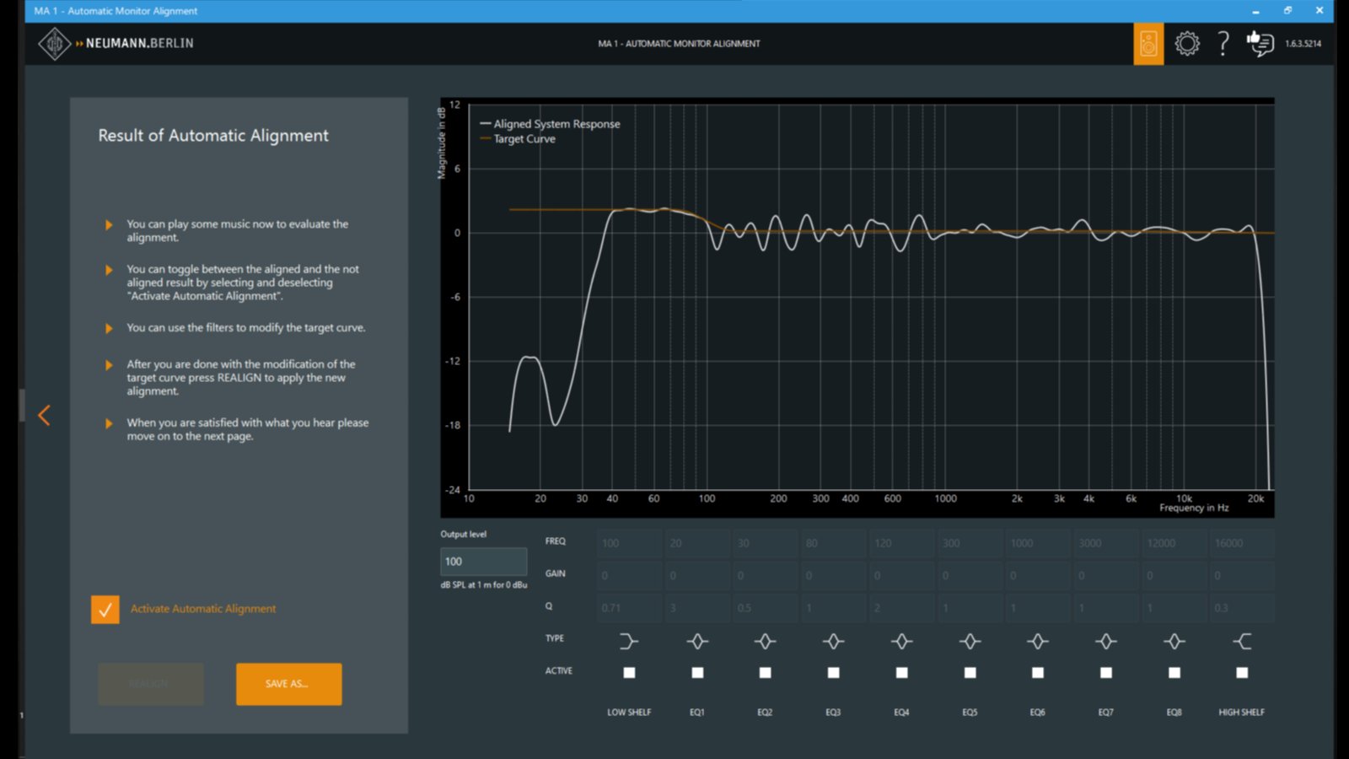Enable the EQ7 active checkbox
Viewport: 1349px width, 759px height.
[x=1106, y=672]
